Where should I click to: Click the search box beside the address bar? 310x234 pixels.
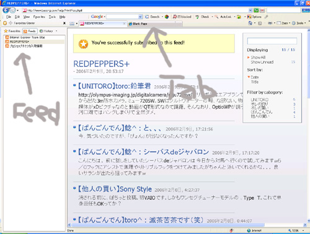click(283, 10)
